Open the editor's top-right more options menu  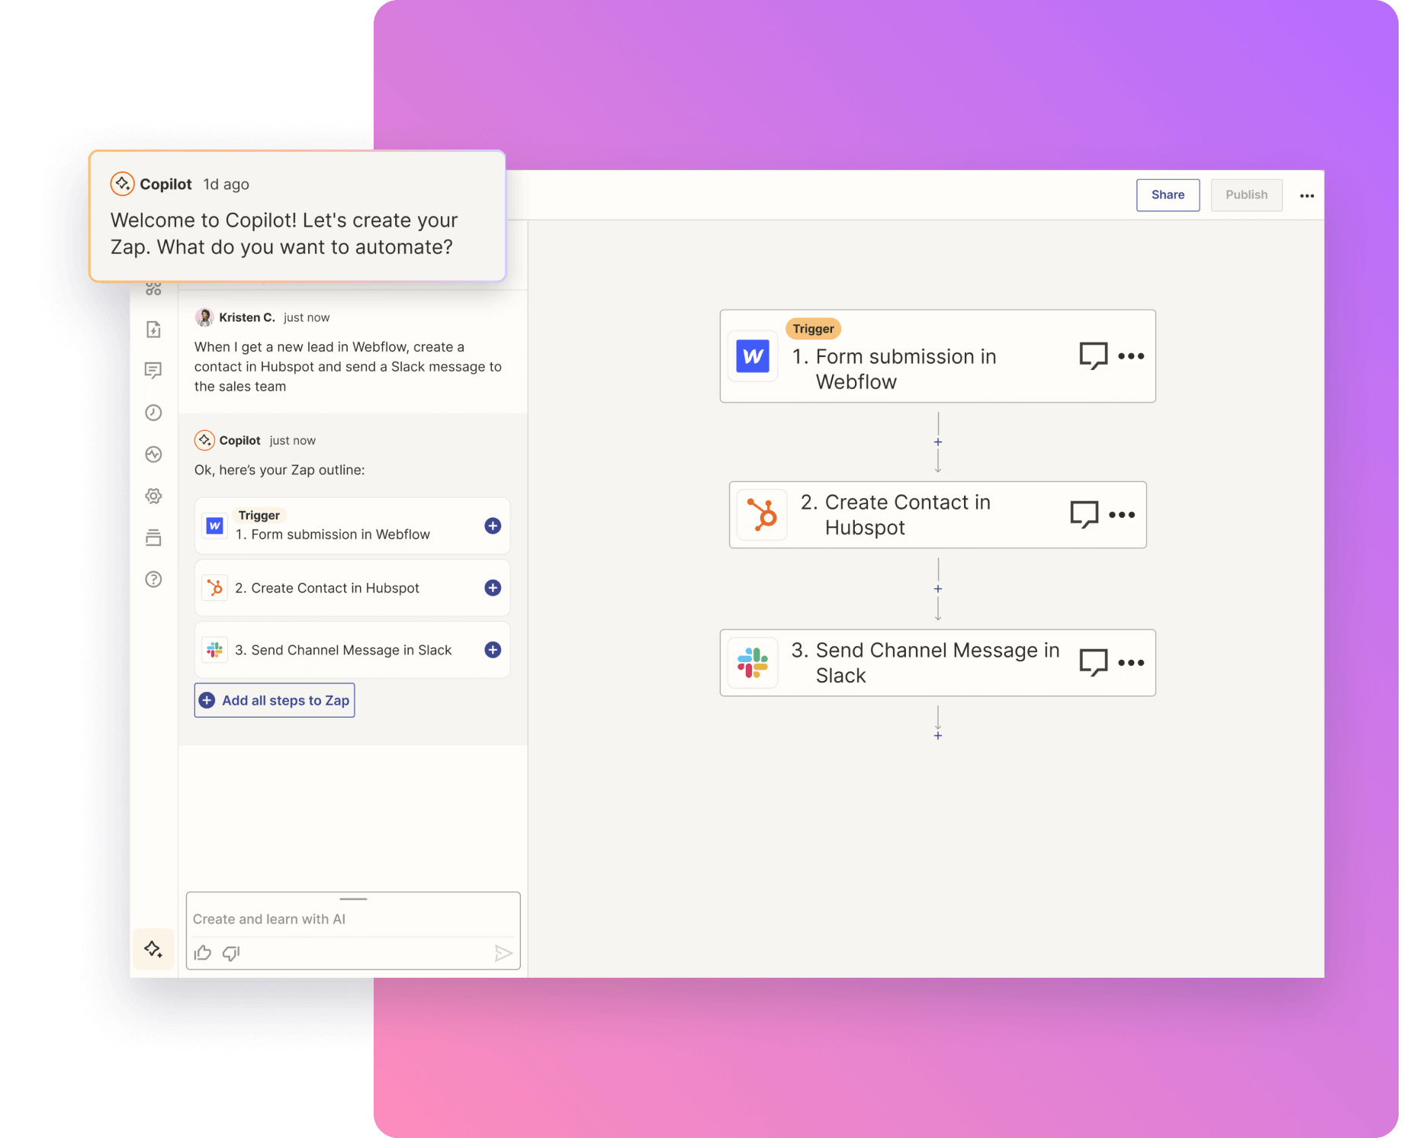(1307, 196)
